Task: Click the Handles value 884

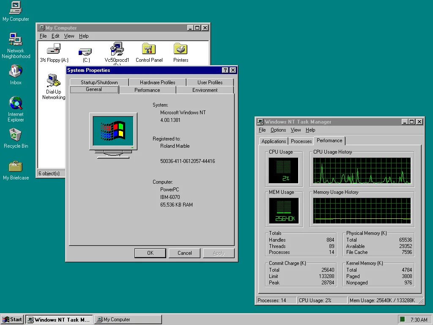Action: coord(330,240)
